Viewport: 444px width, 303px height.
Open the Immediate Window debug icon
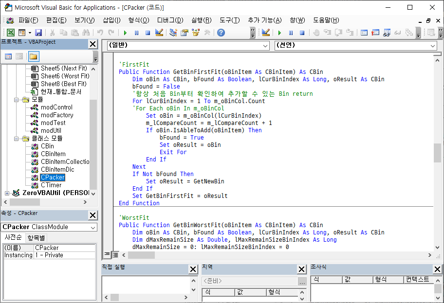tap(375, 33)
